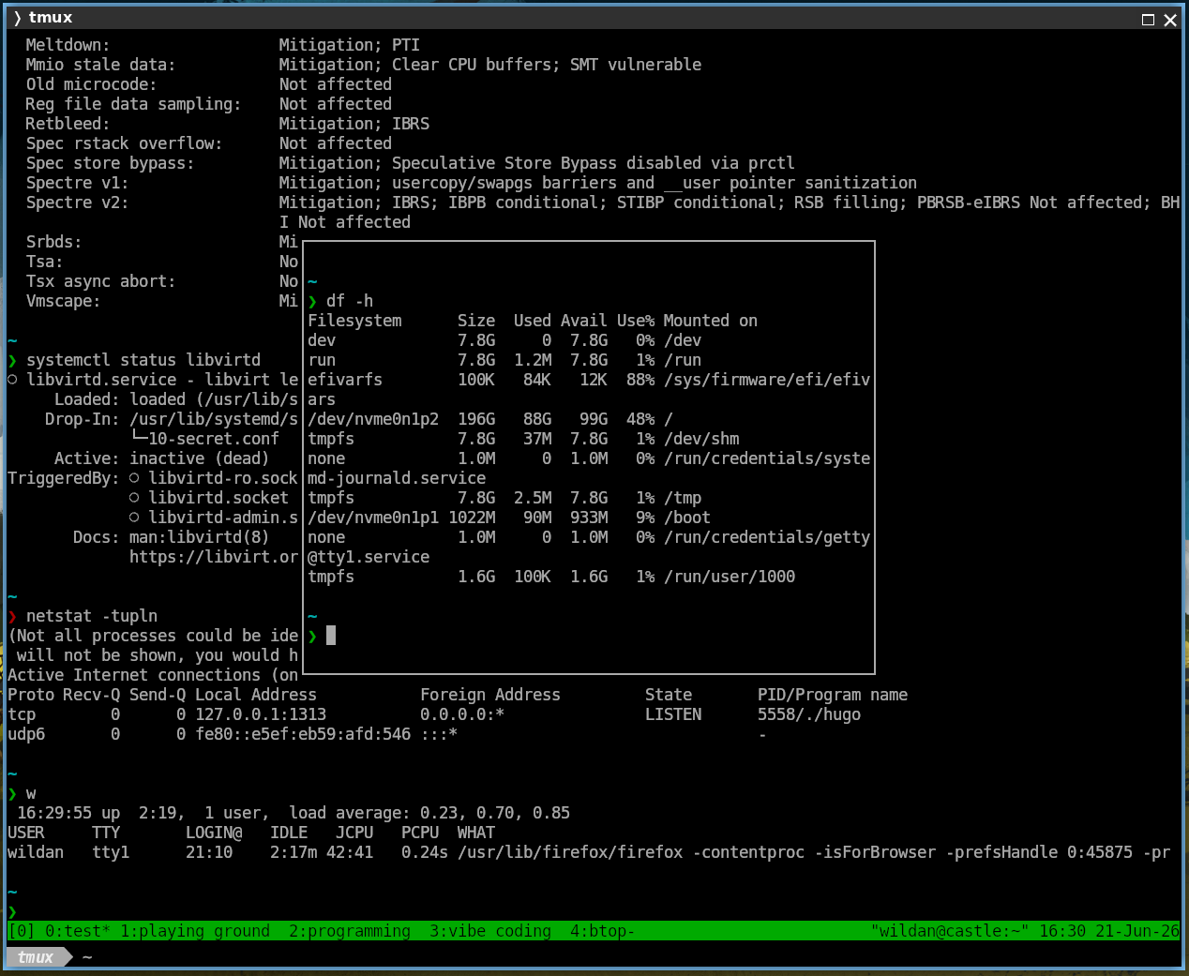Click the Spectre v2 label
This screenshot has width=1189, height=976.
pos(78,203)
